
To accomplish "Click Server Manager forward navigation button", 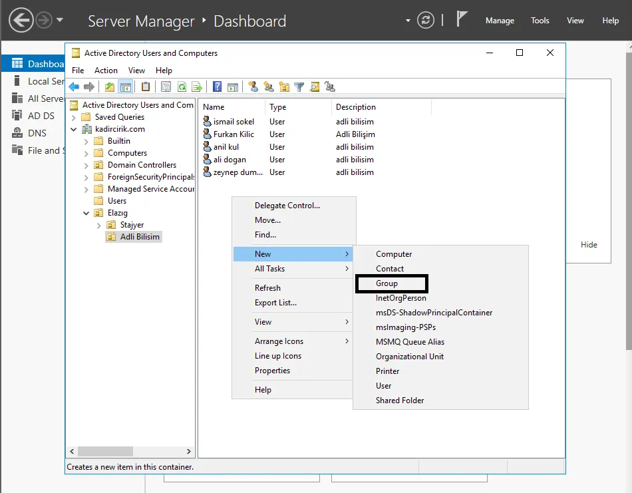I will (x=44, y=20).
